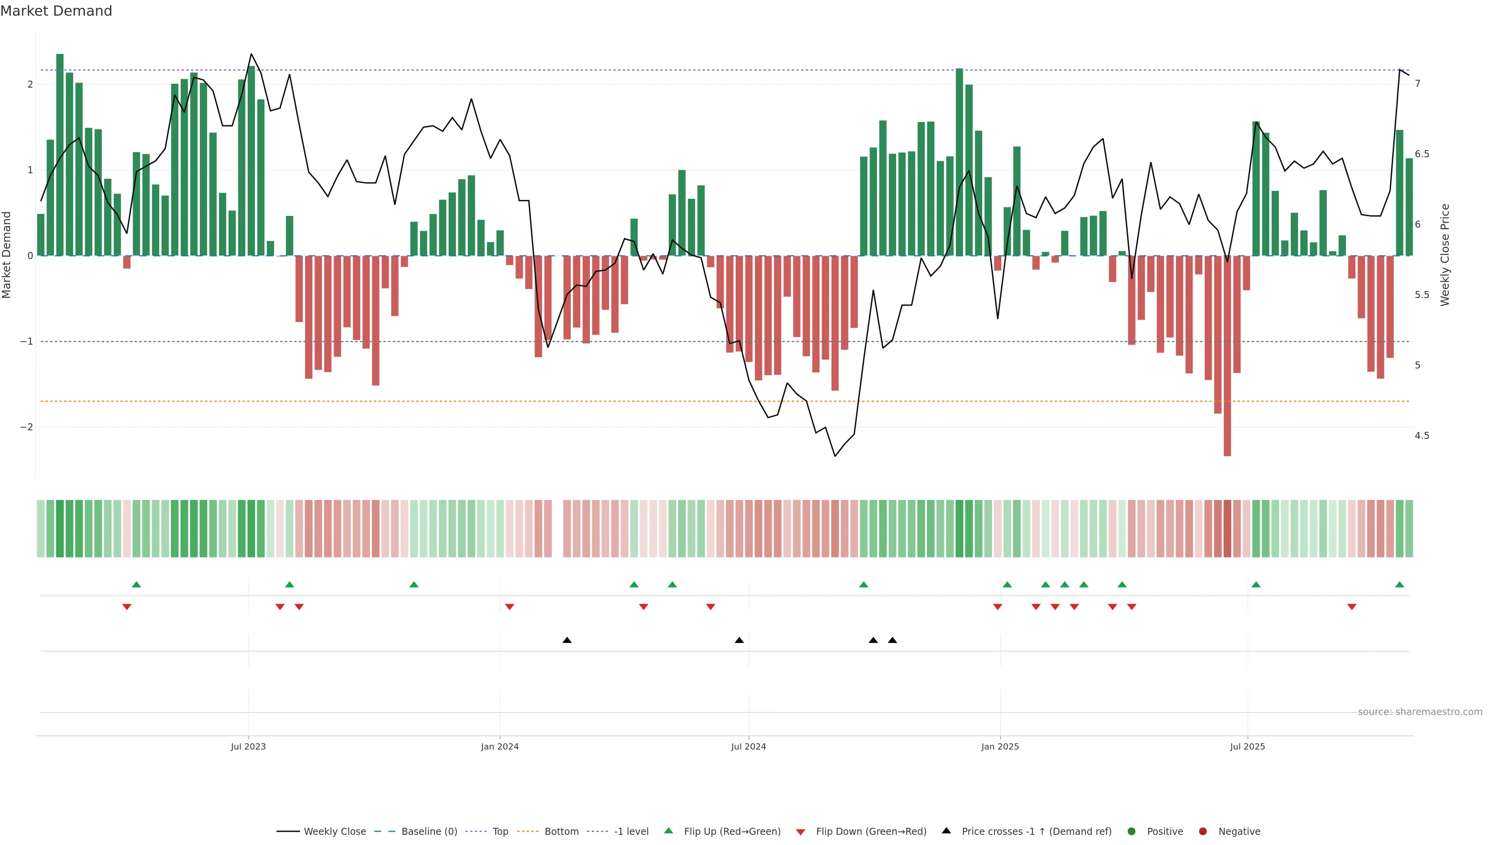
Task: Click the red Negative dot in legend
Action: point(1202,831)
